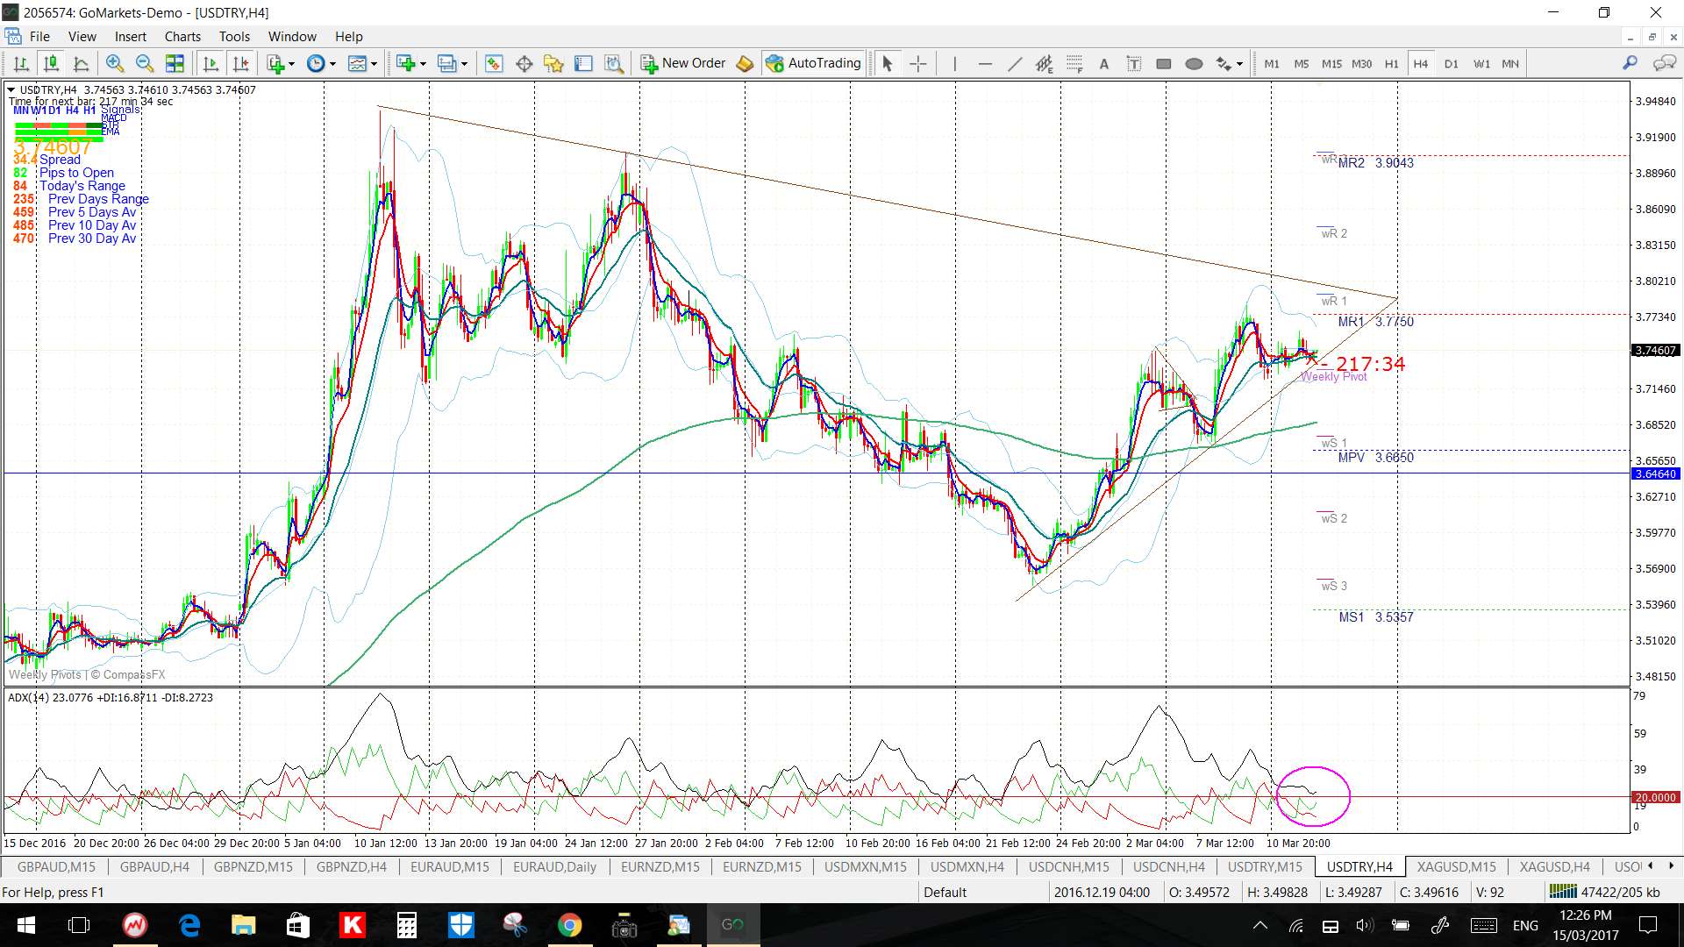The width and height of the screenshot is (1684, 947).
Task: Switch chart to D1 timeframe
Action: click(x=1451, y=63)
